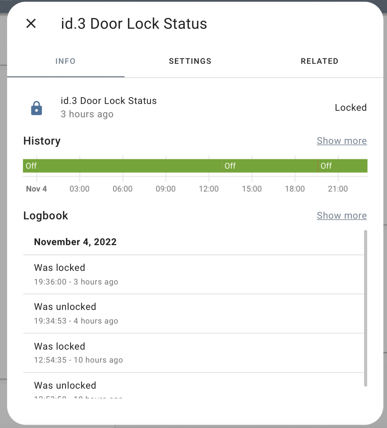Click the Nov 4 label on the timeline
This screenshot has height=428, width=387.
[36, 189]
